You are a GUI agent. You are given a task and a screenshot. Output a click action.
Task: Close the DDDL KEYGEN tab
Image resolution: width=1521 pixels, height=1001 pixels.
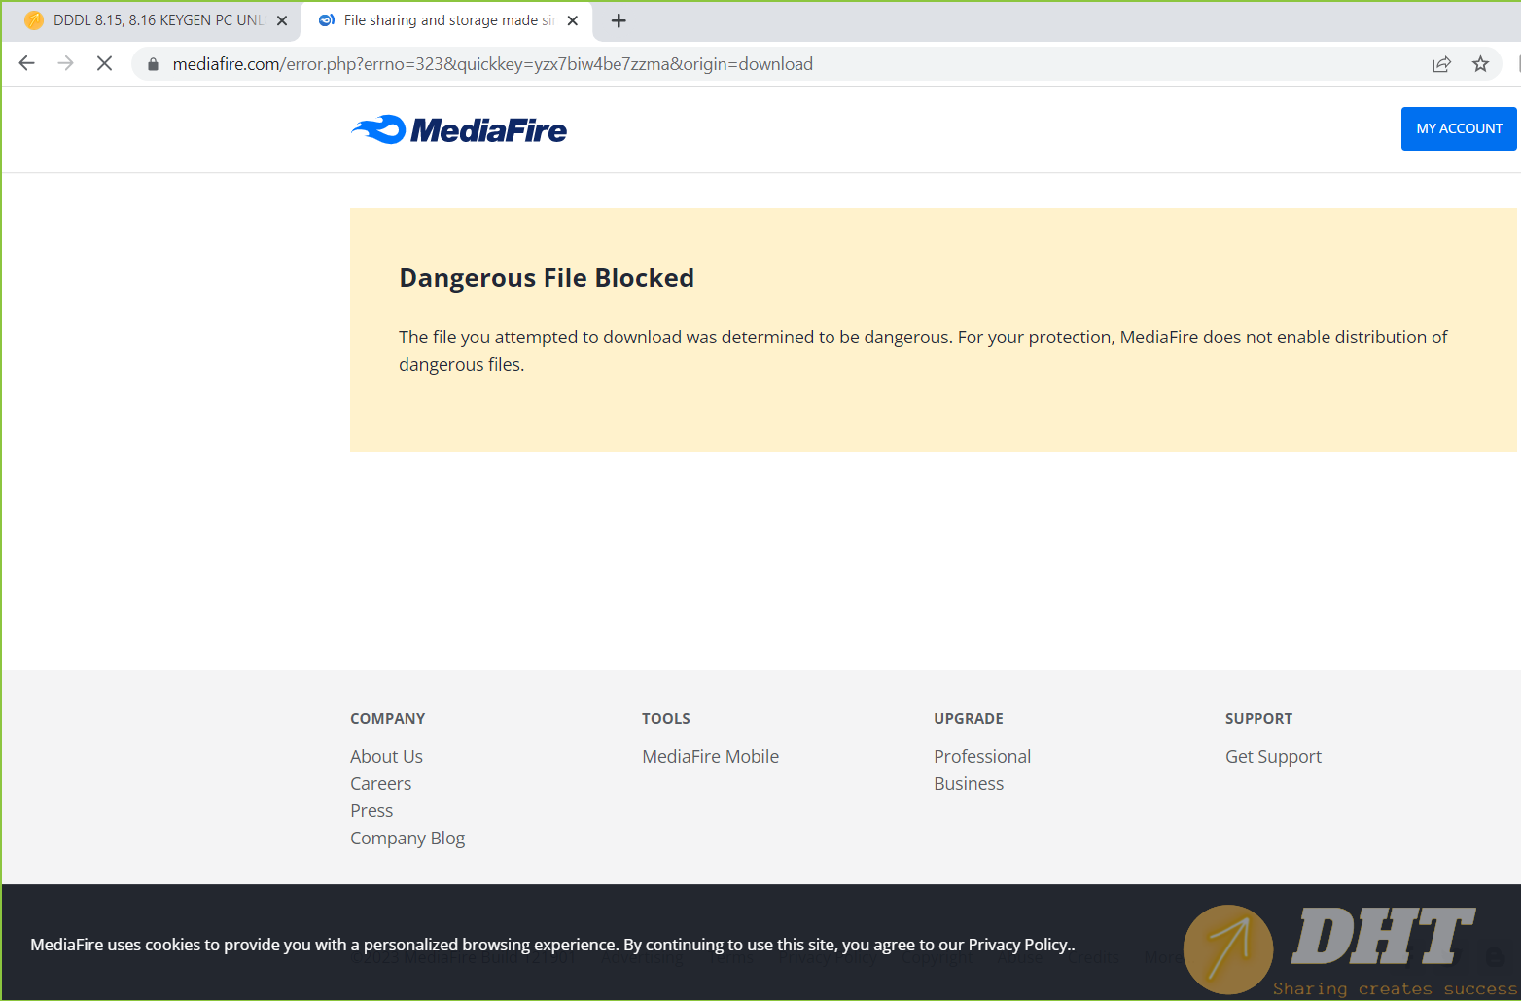point(282,20)
